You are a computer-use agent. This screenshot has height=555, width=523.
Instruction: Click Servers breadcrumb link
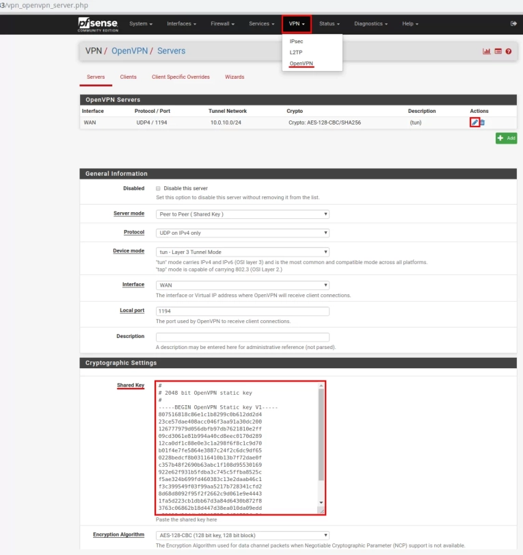171,51
